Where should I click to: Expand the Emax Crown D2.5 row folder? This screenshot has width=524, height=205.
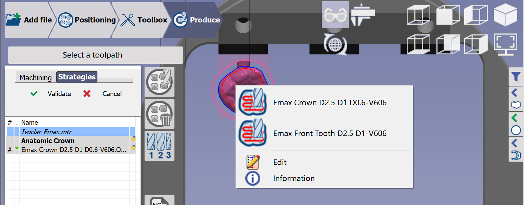133,148
